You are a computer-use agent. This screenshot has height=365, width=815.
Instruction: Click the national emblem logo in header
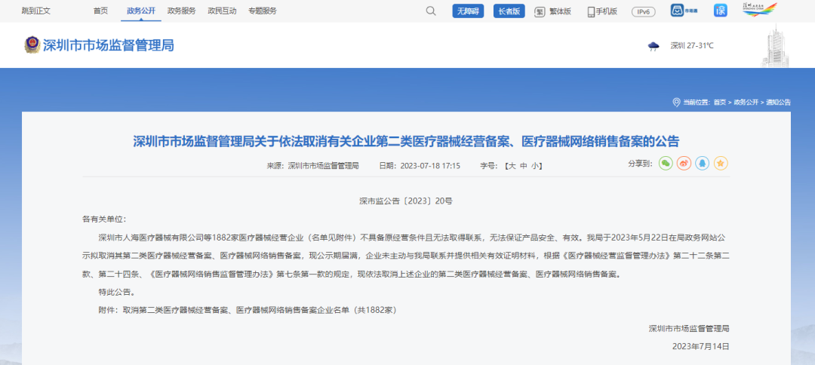(x=32, y=45)
